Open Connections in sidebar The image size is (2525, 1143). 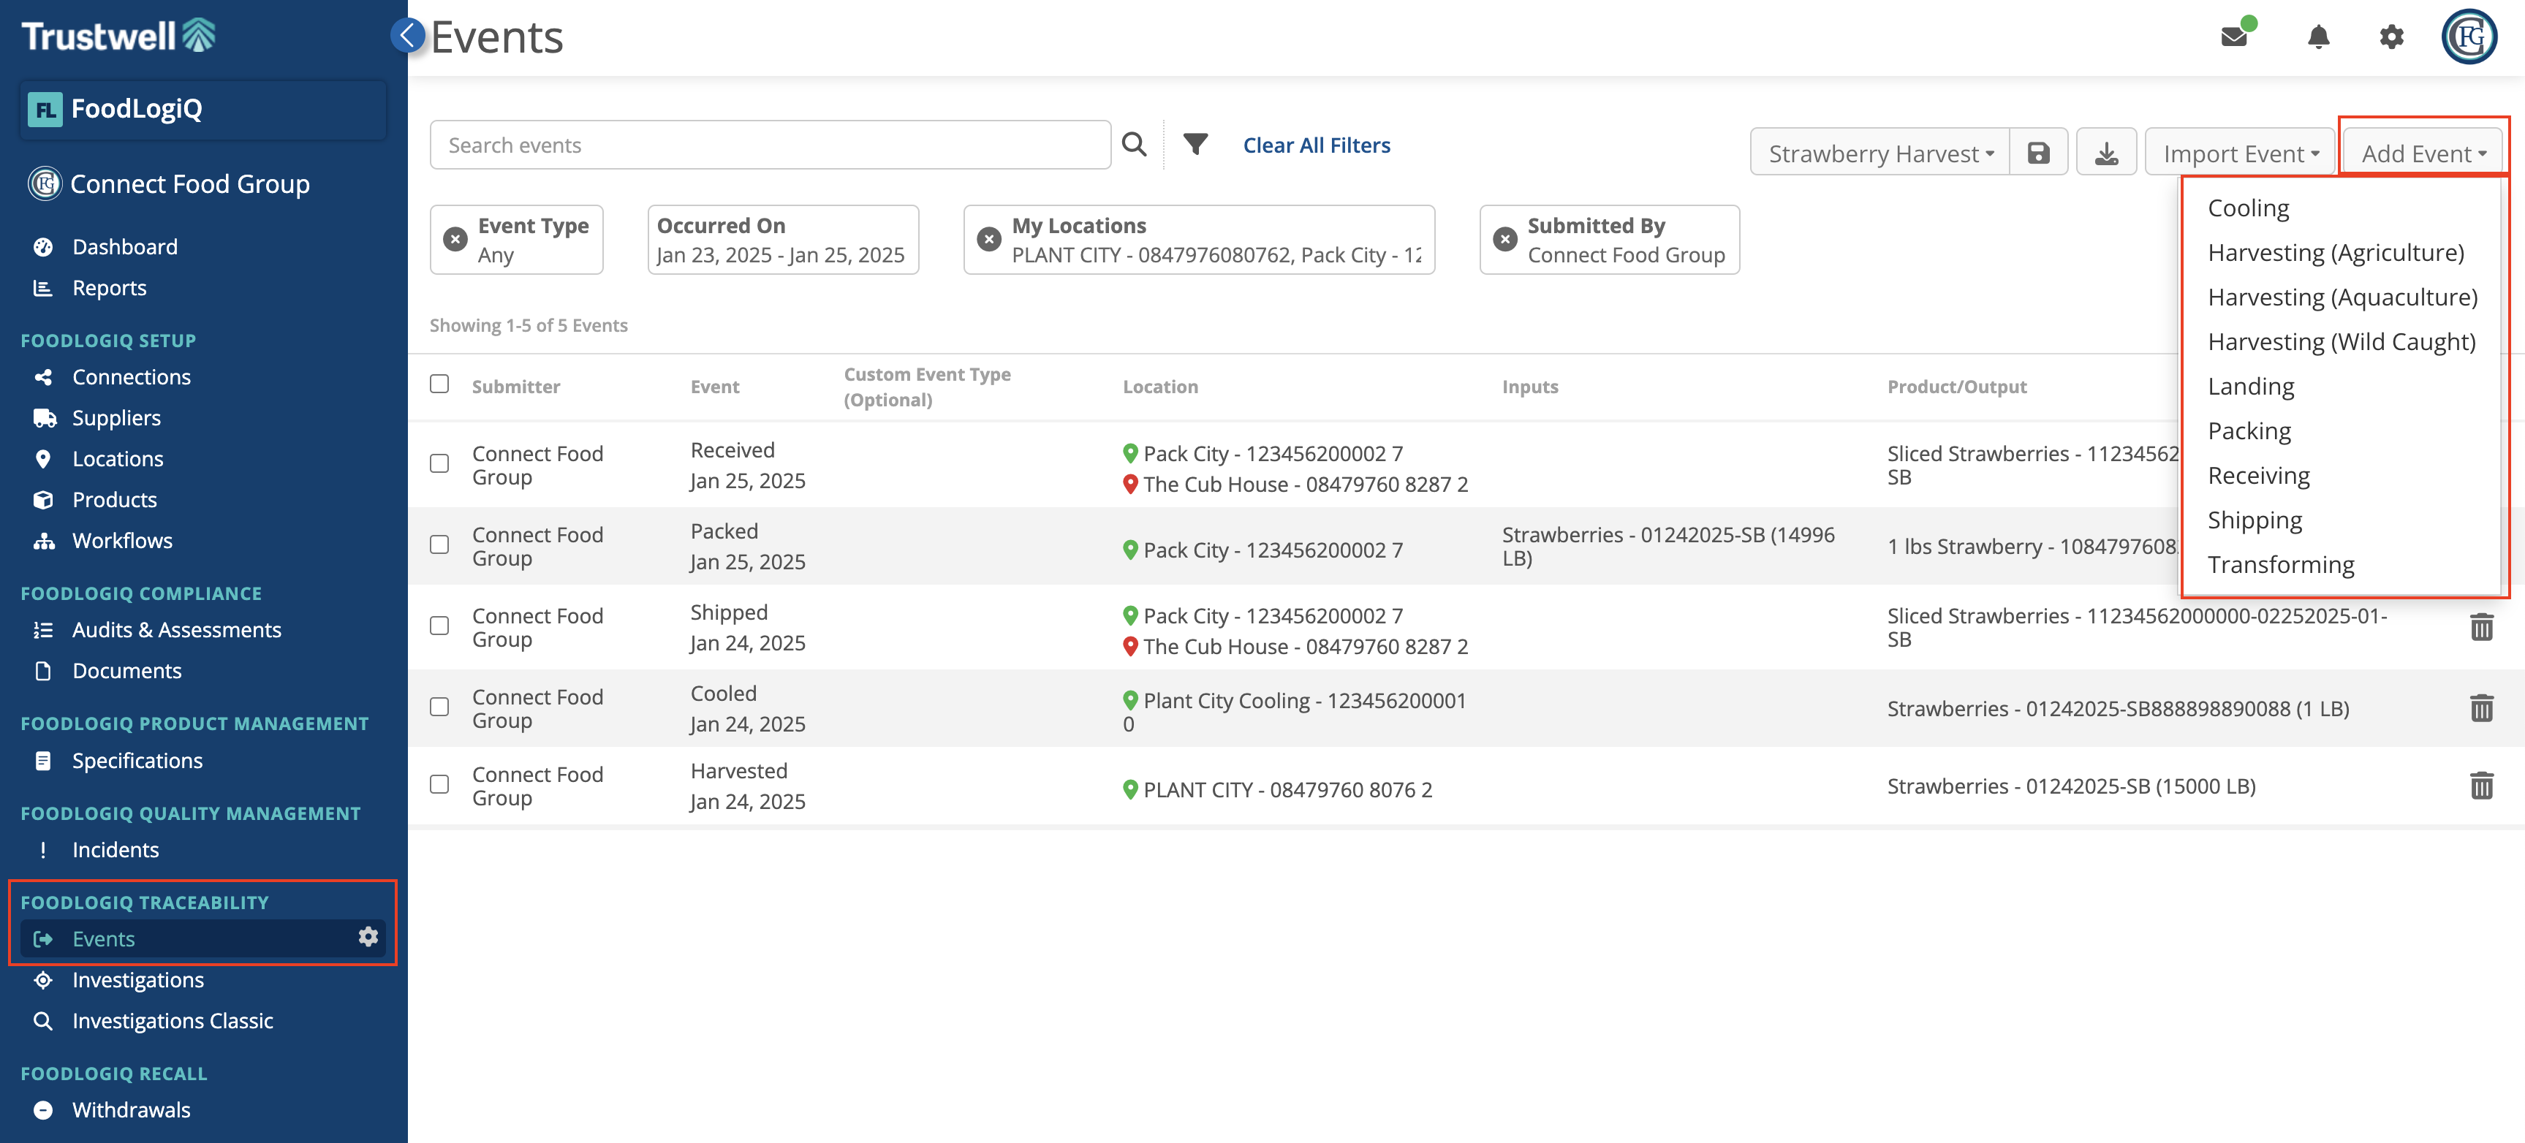coord(132,377)
